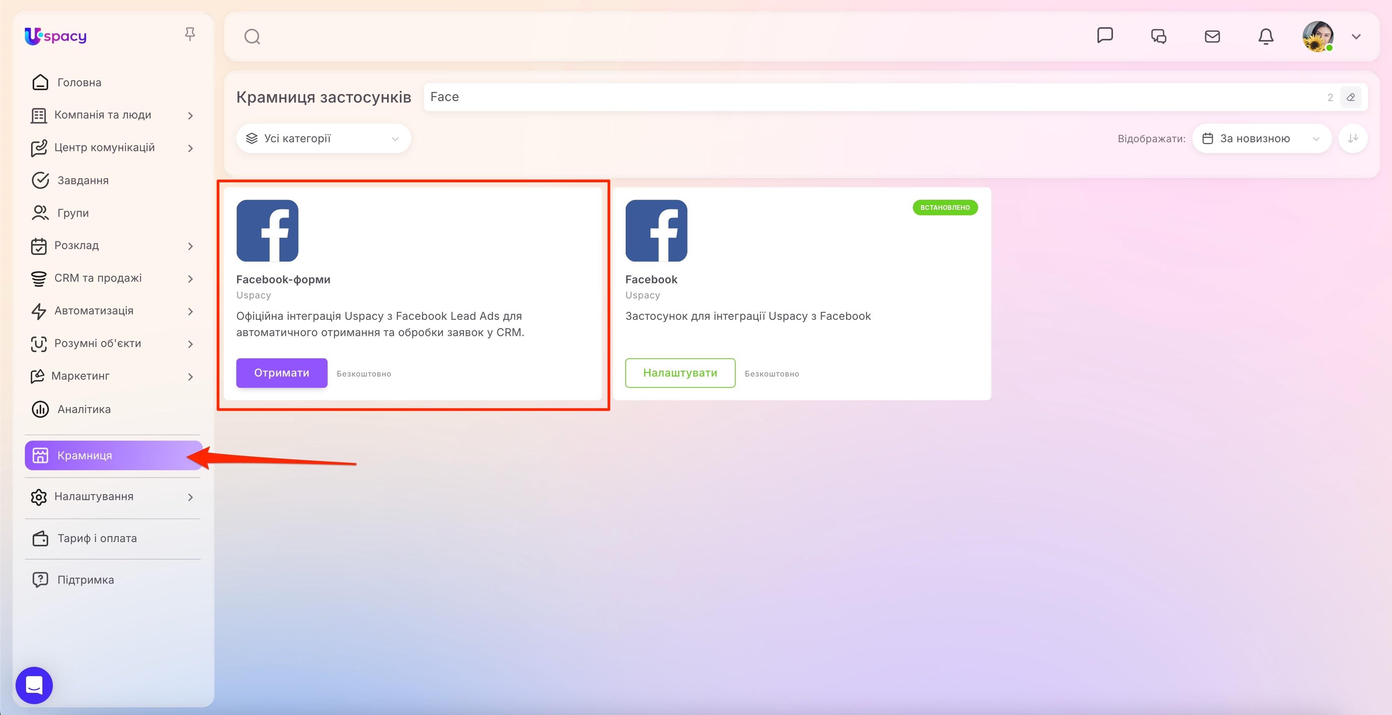This screenshot has width=1392, height=715.
Task: Open the Усі категорії dropdown
Action: tap(323, 138)
